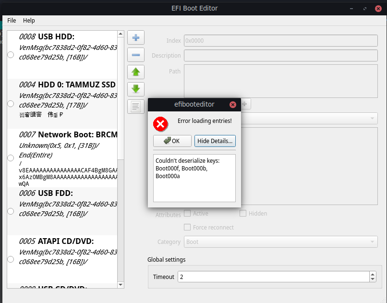Move the boot entry down
The image size is (387, 303).
click(x=135, y=89)
